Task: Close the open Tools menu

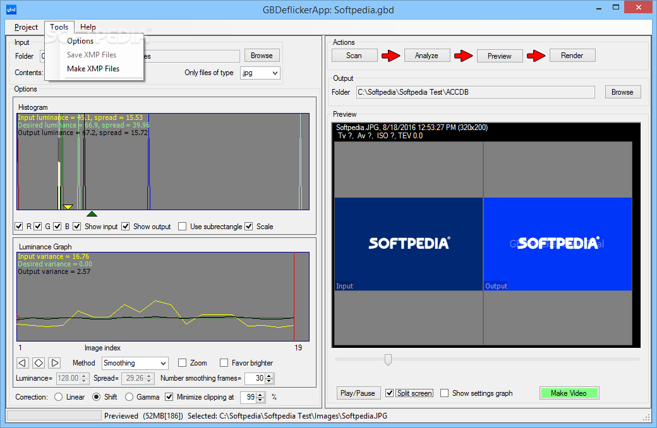Action: 59,27
